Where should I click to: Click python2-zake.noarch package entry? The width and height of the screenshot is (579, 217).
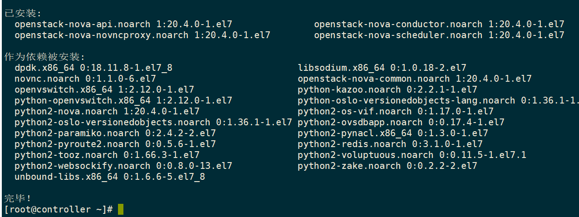pyautogui.click(x=388, y=166)
